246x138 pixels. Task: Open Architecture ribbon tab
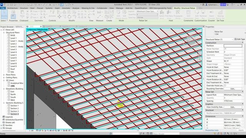pos(12,8)
